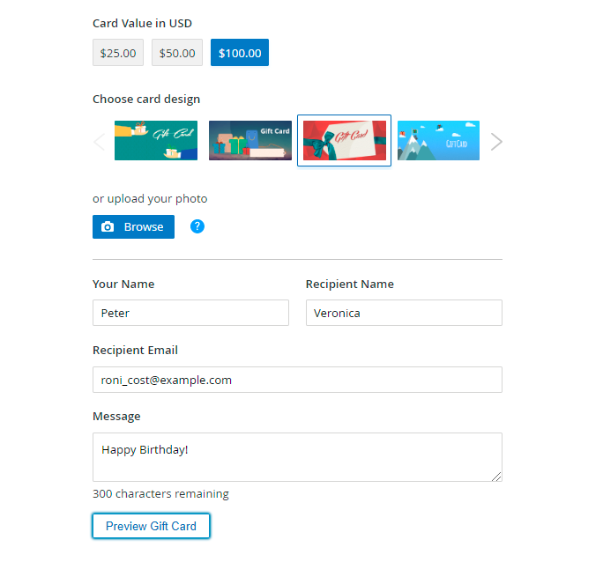Select the $100.00 card value option
603x562 pixels.
pos(240,53)
